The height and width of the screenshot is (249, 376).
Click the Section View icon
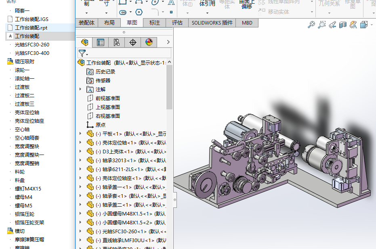pos(343,25)
